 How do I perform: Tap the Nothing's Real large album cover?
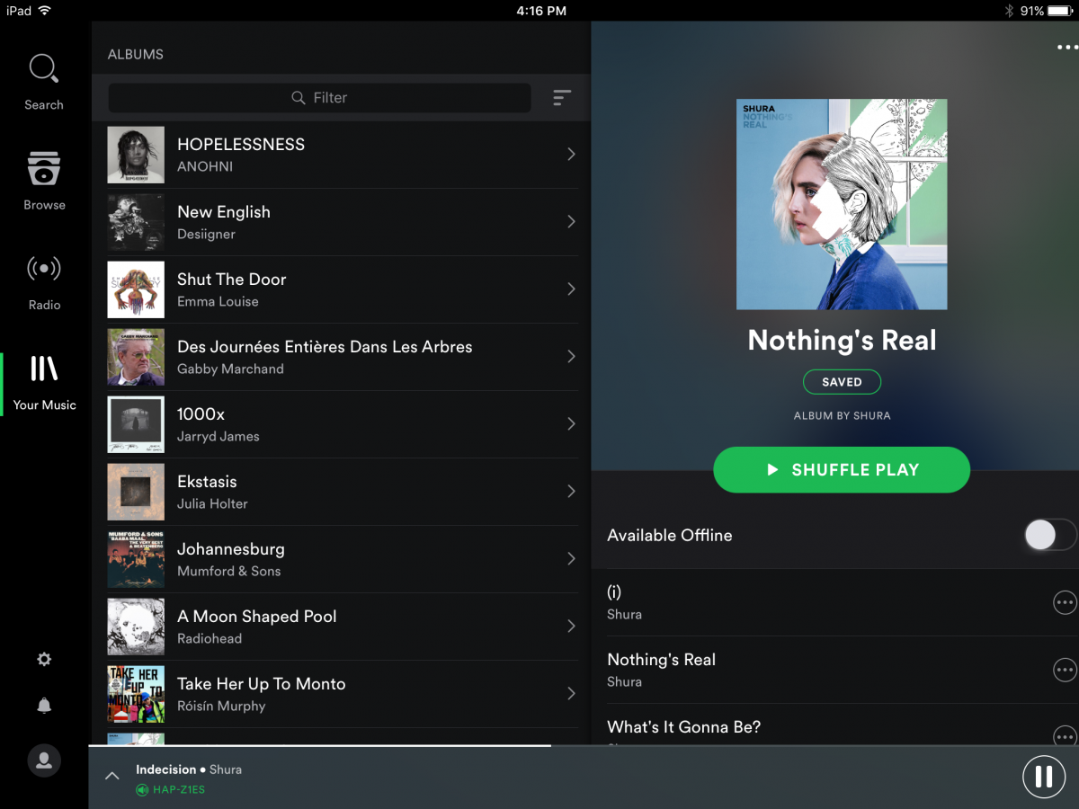click(842, 204)
